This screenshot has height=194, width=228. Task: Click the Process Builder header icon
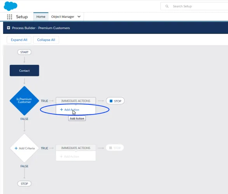pos(9,28)
